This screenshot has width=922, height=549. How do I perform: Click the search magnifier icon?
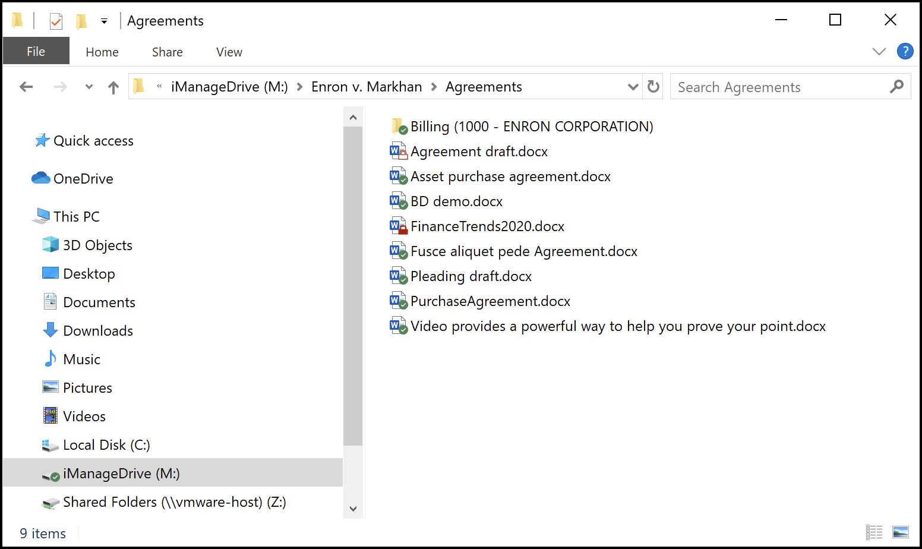tap(896, 87)
